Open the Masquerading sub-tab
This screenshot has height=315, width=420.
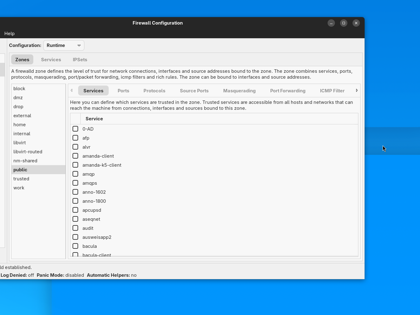[239, 91]
